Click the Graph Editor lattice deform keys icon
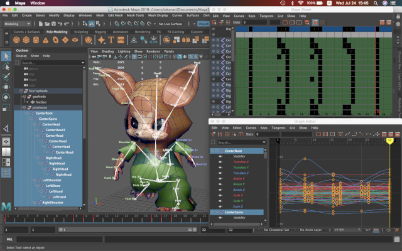The width and height of the screenshot is (402, 251). click(227, 134)
